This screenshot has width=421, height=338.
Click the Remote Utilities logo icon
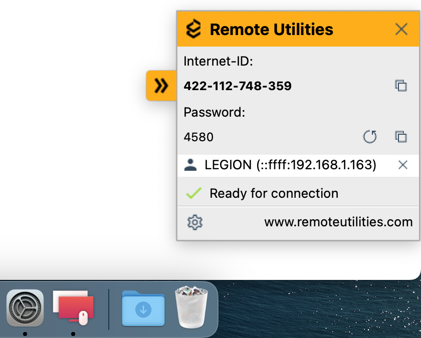click(x=193, y=29)
